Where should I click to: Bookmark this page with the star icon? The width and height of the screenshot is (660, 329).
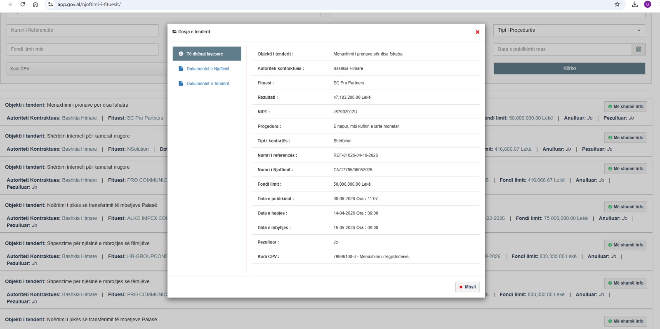617,4
